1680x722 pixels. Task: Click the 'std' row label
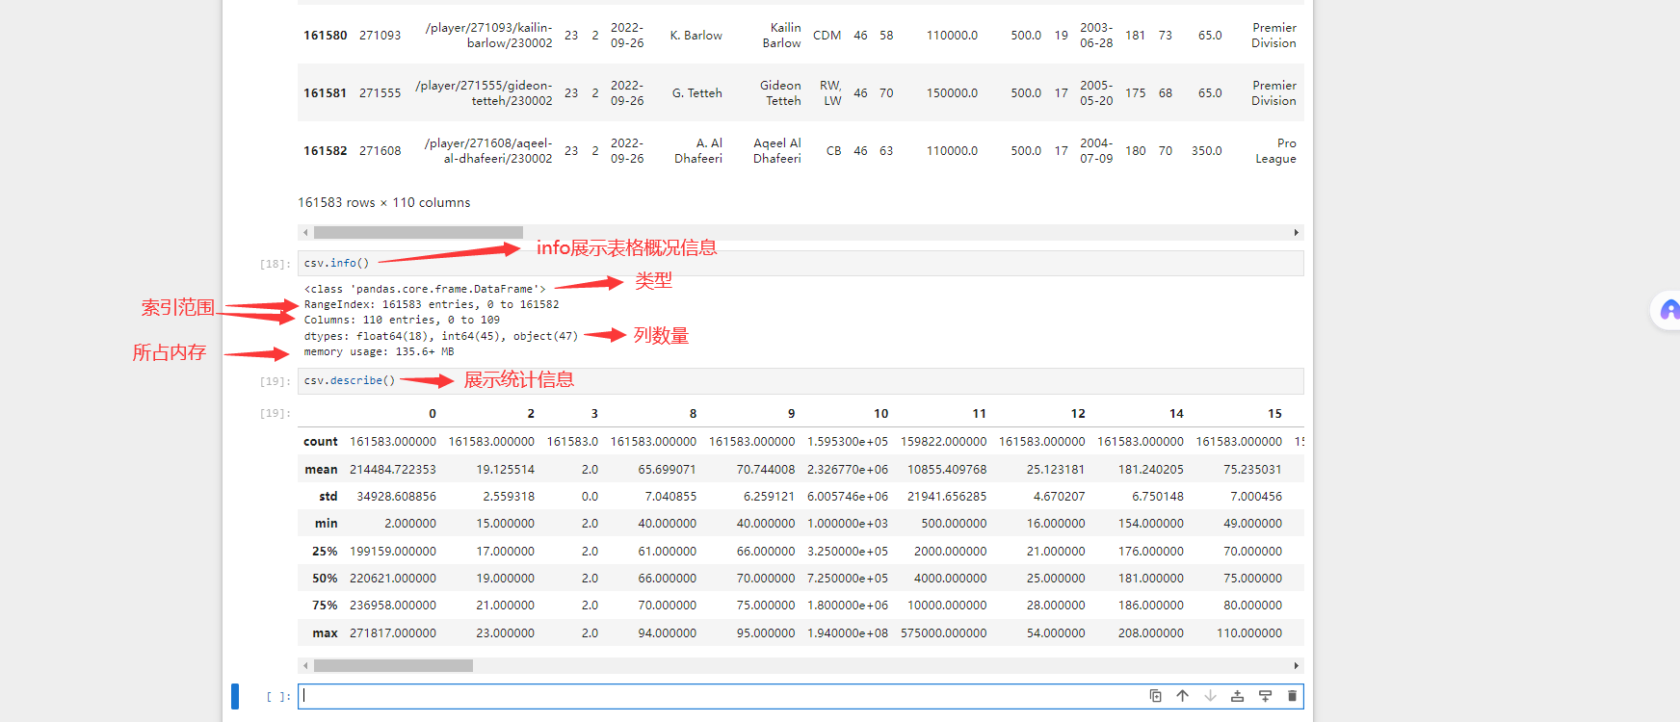click(328, 497)
